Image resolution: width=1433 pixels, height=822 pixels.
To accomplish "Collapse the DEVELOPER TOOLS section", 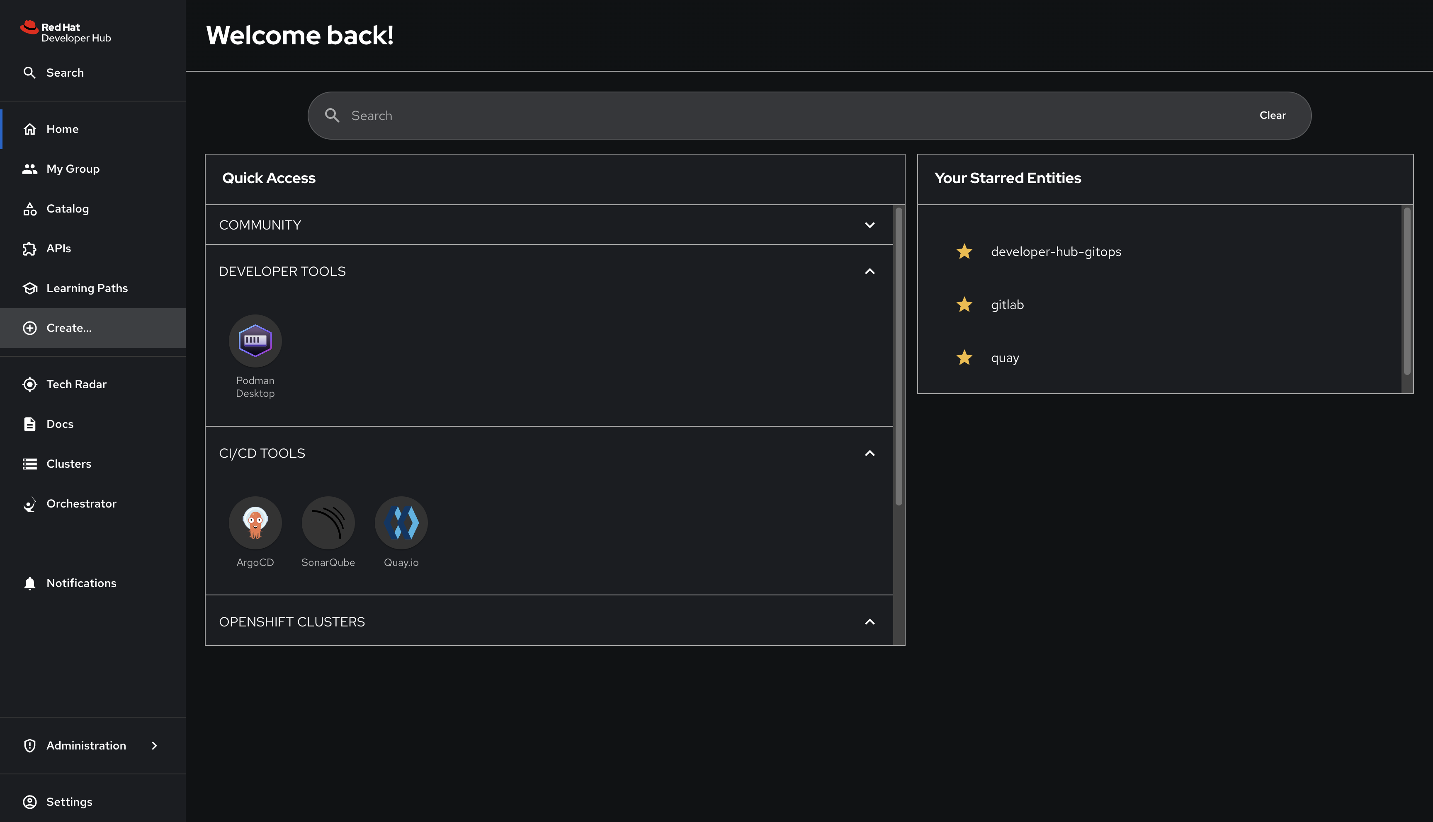I will point(869,271).
